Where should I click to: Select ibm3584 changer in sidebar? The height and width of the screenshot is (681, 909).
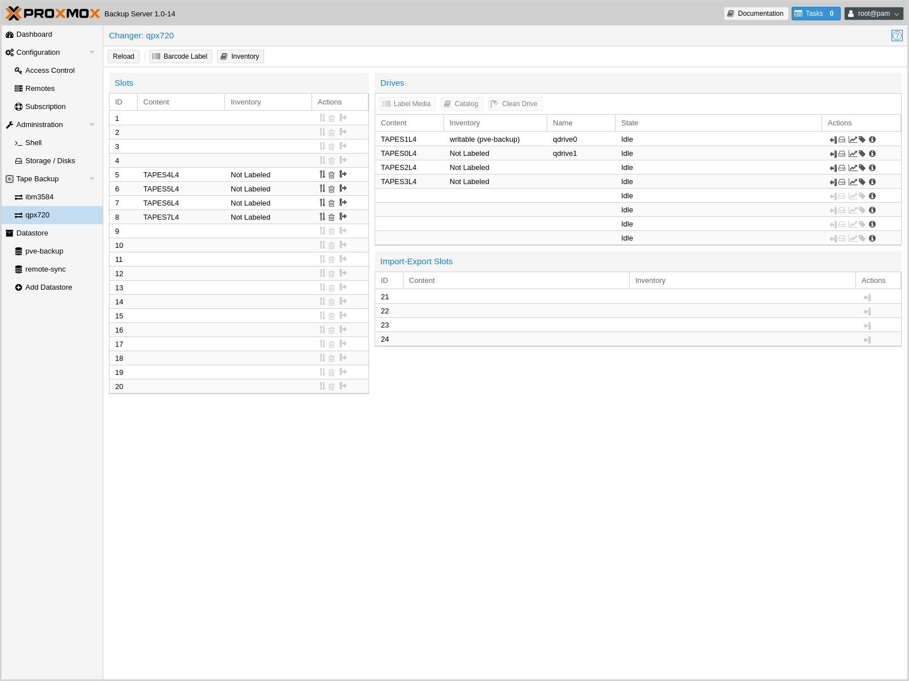(39, 197)
